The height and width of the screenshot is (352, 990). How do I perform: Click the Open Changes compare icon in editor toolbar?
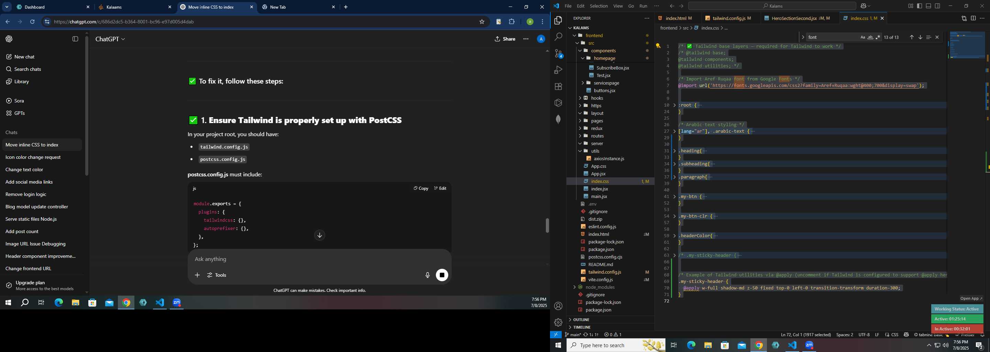coord(964,19)
